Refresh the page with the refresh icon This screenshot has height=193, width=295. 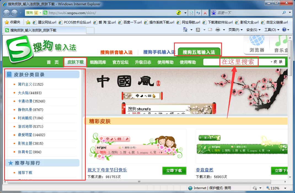pos(198,13)
